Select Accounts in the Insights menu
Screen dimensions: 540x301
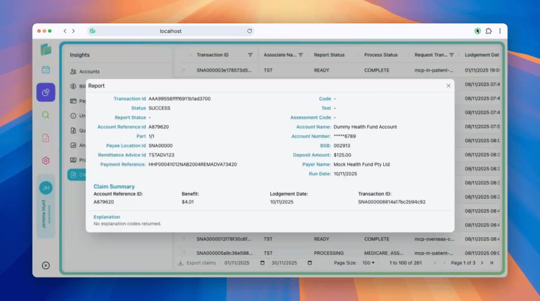point(90,71)
